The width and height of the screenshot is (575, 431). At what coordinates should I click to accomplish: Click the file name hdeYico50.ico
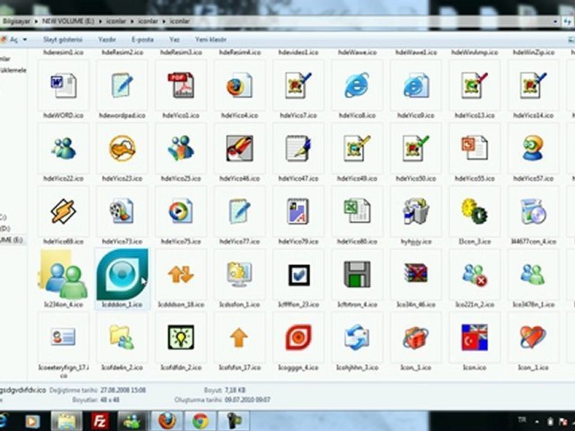(416, 178)
